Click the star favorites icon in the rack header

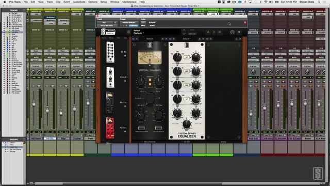pos(239,32)
